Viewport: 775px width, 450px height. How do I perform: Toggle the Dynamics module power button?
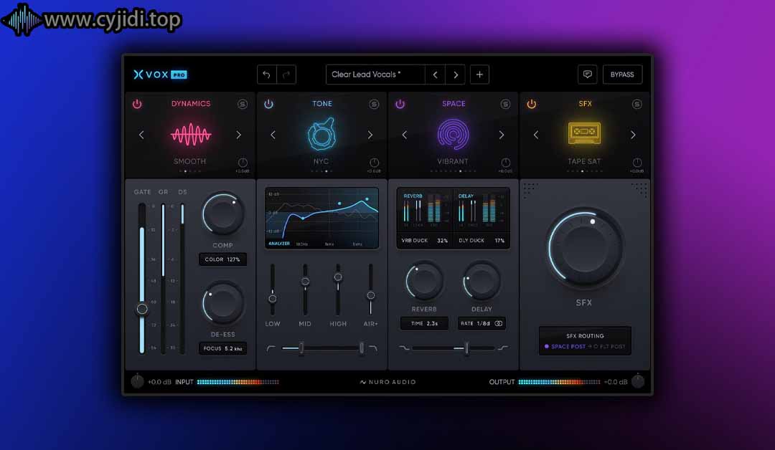pyautogui.click(x=137, y=104)
